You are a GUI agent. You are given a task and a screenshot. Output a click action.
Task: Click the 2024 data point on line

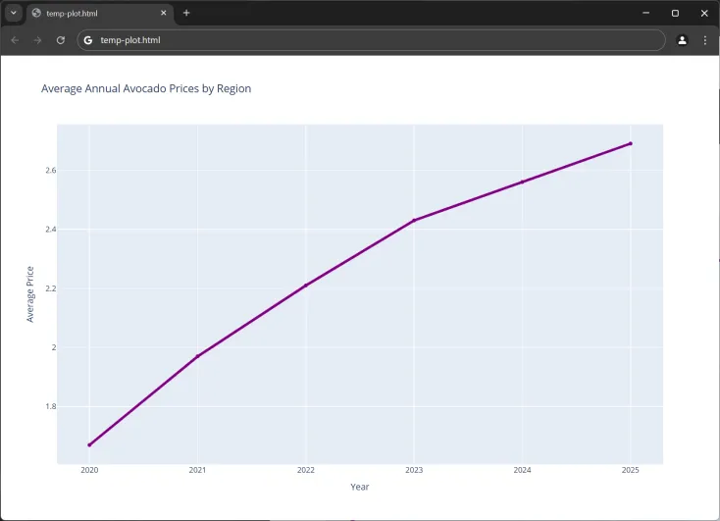click(522, 182)
